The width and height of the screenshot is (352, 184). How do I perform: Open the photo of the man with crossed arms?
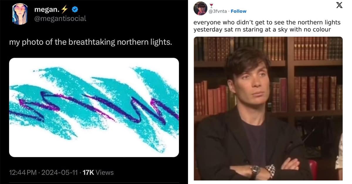click(268, 108)
